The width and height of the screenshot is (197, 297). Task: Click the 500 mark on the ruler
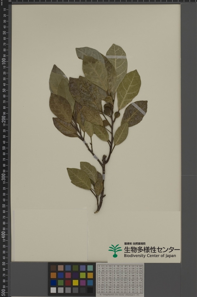coord(4,293)
